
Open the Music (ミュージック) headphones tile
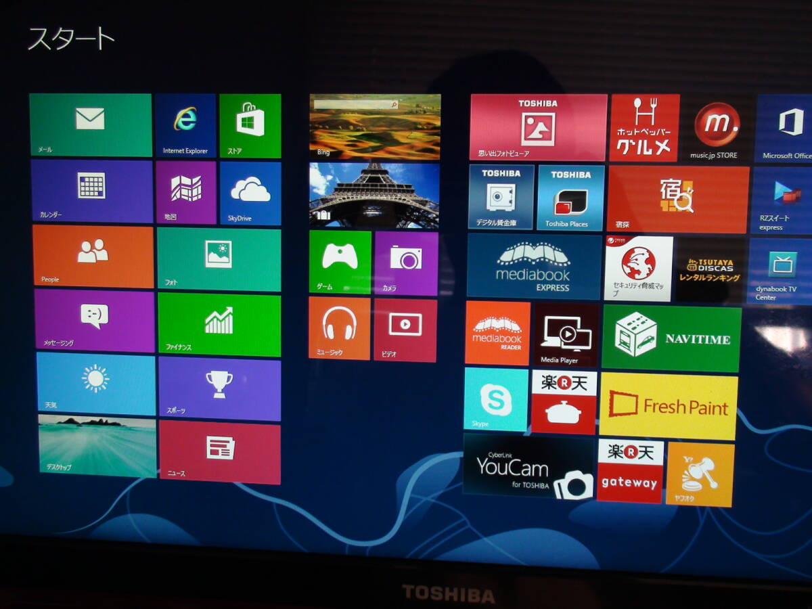(x=340, y=328)
